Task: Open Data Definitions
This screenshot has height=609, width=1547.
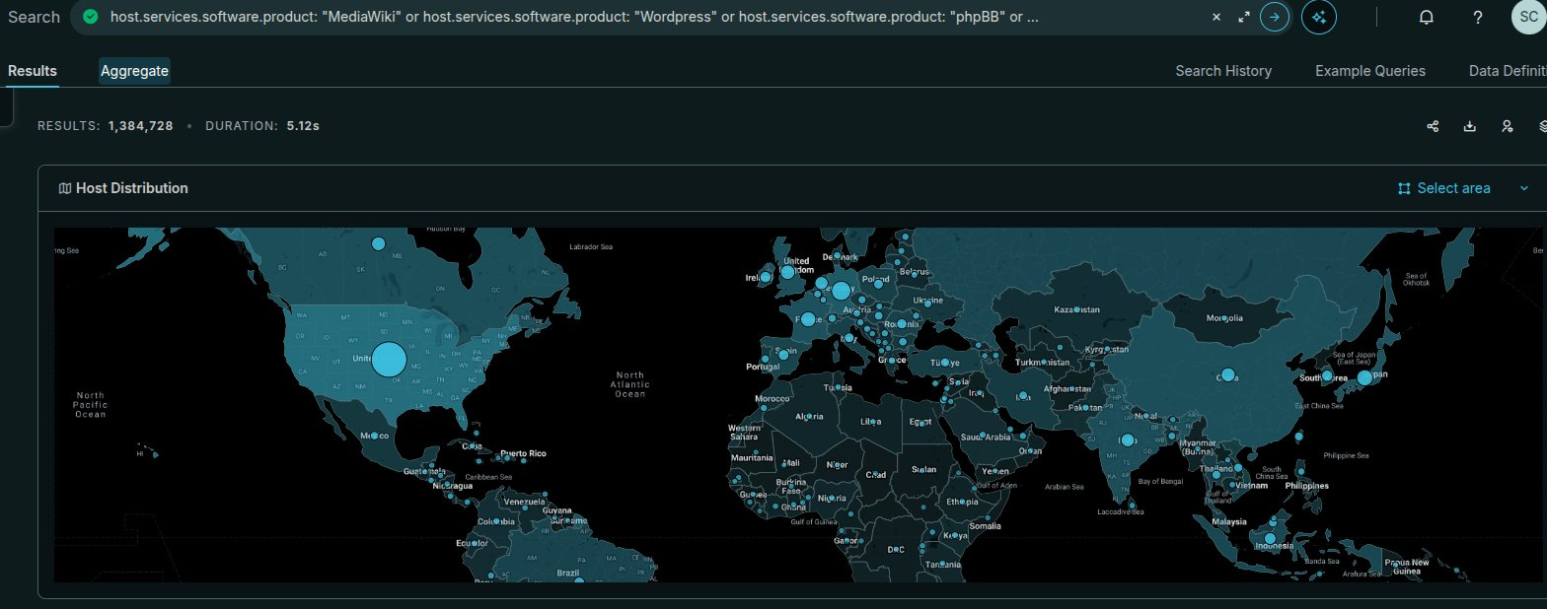Action: pos(1508,71)
